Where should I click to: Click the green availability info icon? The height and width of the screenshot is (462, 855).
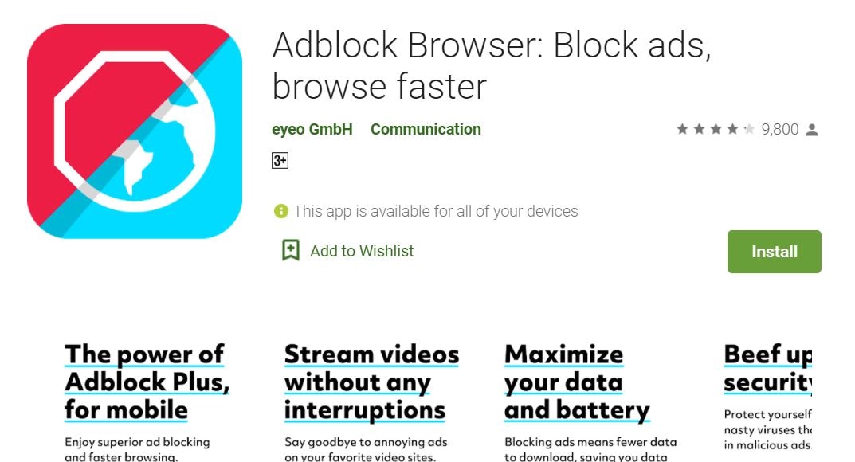(x=280, y=211)
